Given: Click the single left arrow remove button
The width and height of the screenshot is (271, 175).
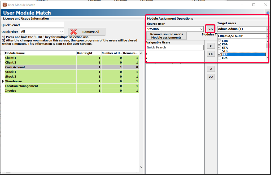Looking at the screenshot, I should click(211, 69).
